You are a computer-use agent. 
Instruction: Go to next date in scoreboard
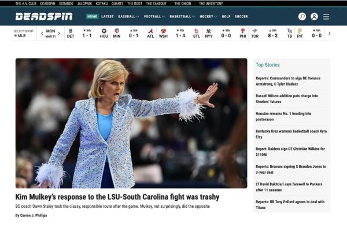click(59, 34)
